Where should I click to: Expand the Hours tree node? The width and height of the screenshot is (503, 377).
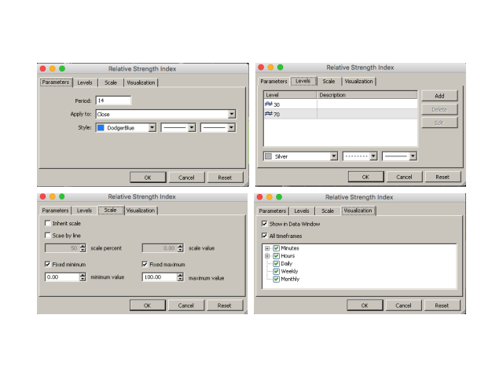point(267,256)
